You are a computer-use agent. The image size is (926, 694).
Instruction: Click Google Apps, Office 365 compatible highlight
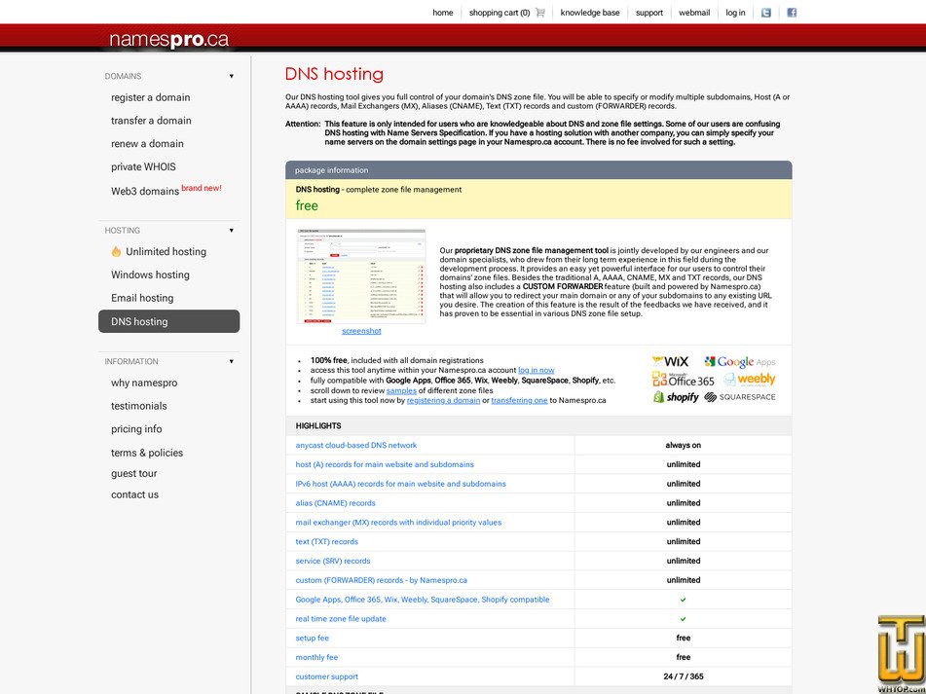(x=423, y=599)
